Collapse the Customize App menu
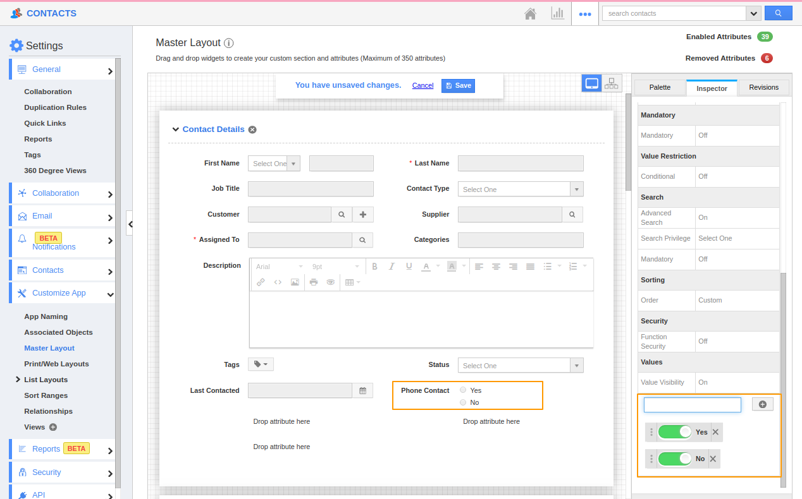 tap(62, 293)
